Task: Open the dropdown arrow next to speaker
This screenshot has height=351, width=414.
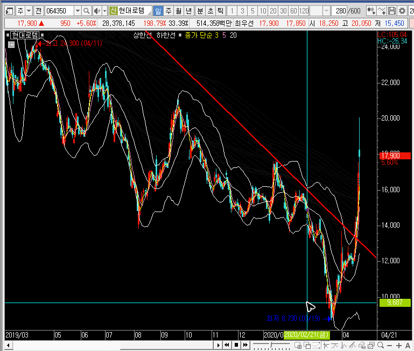Action: 104,11
